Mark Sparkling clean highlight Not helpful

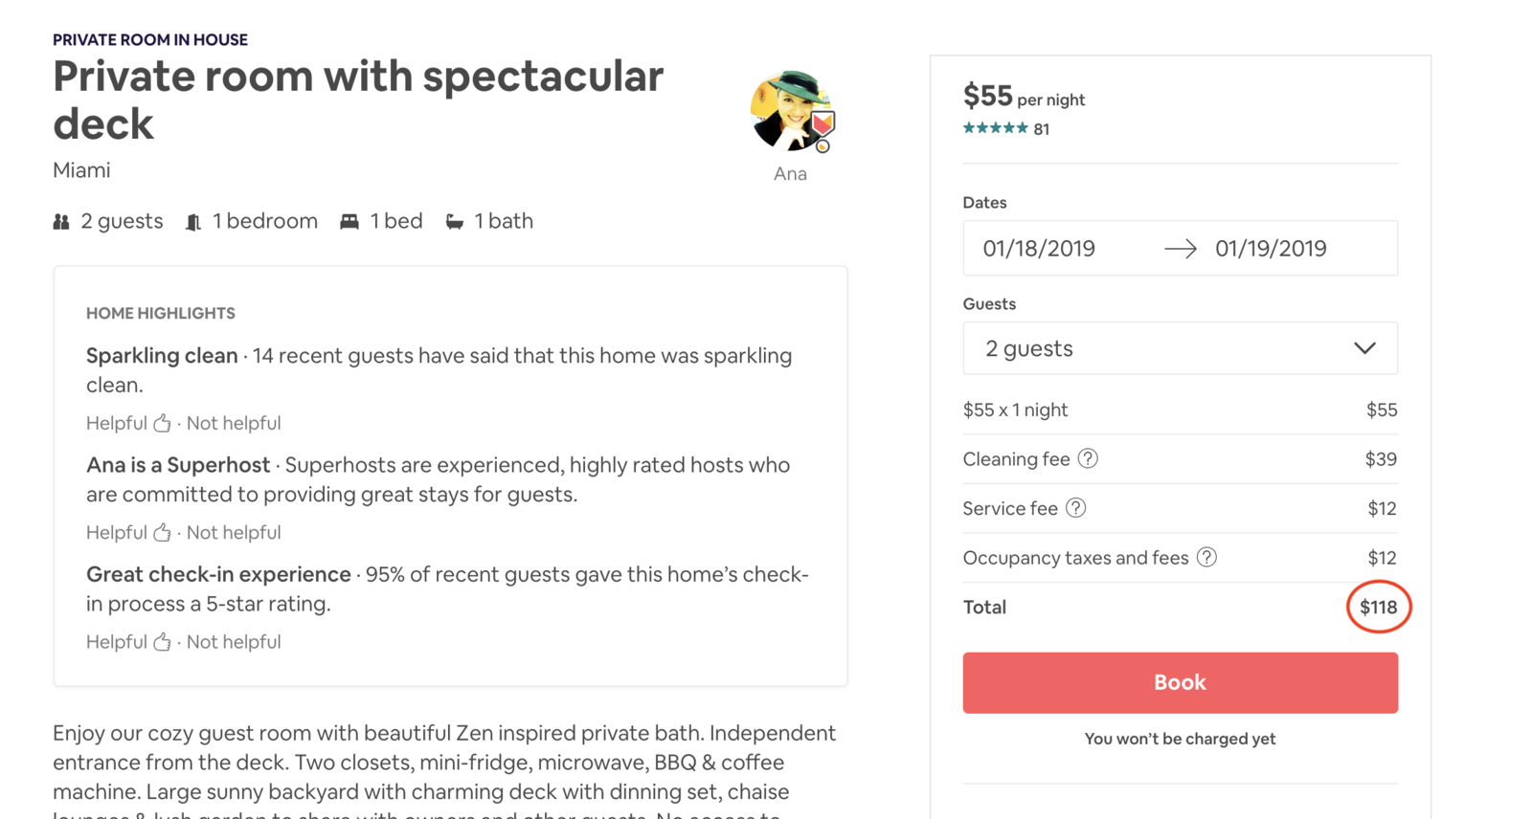click(x=234, y=423)
